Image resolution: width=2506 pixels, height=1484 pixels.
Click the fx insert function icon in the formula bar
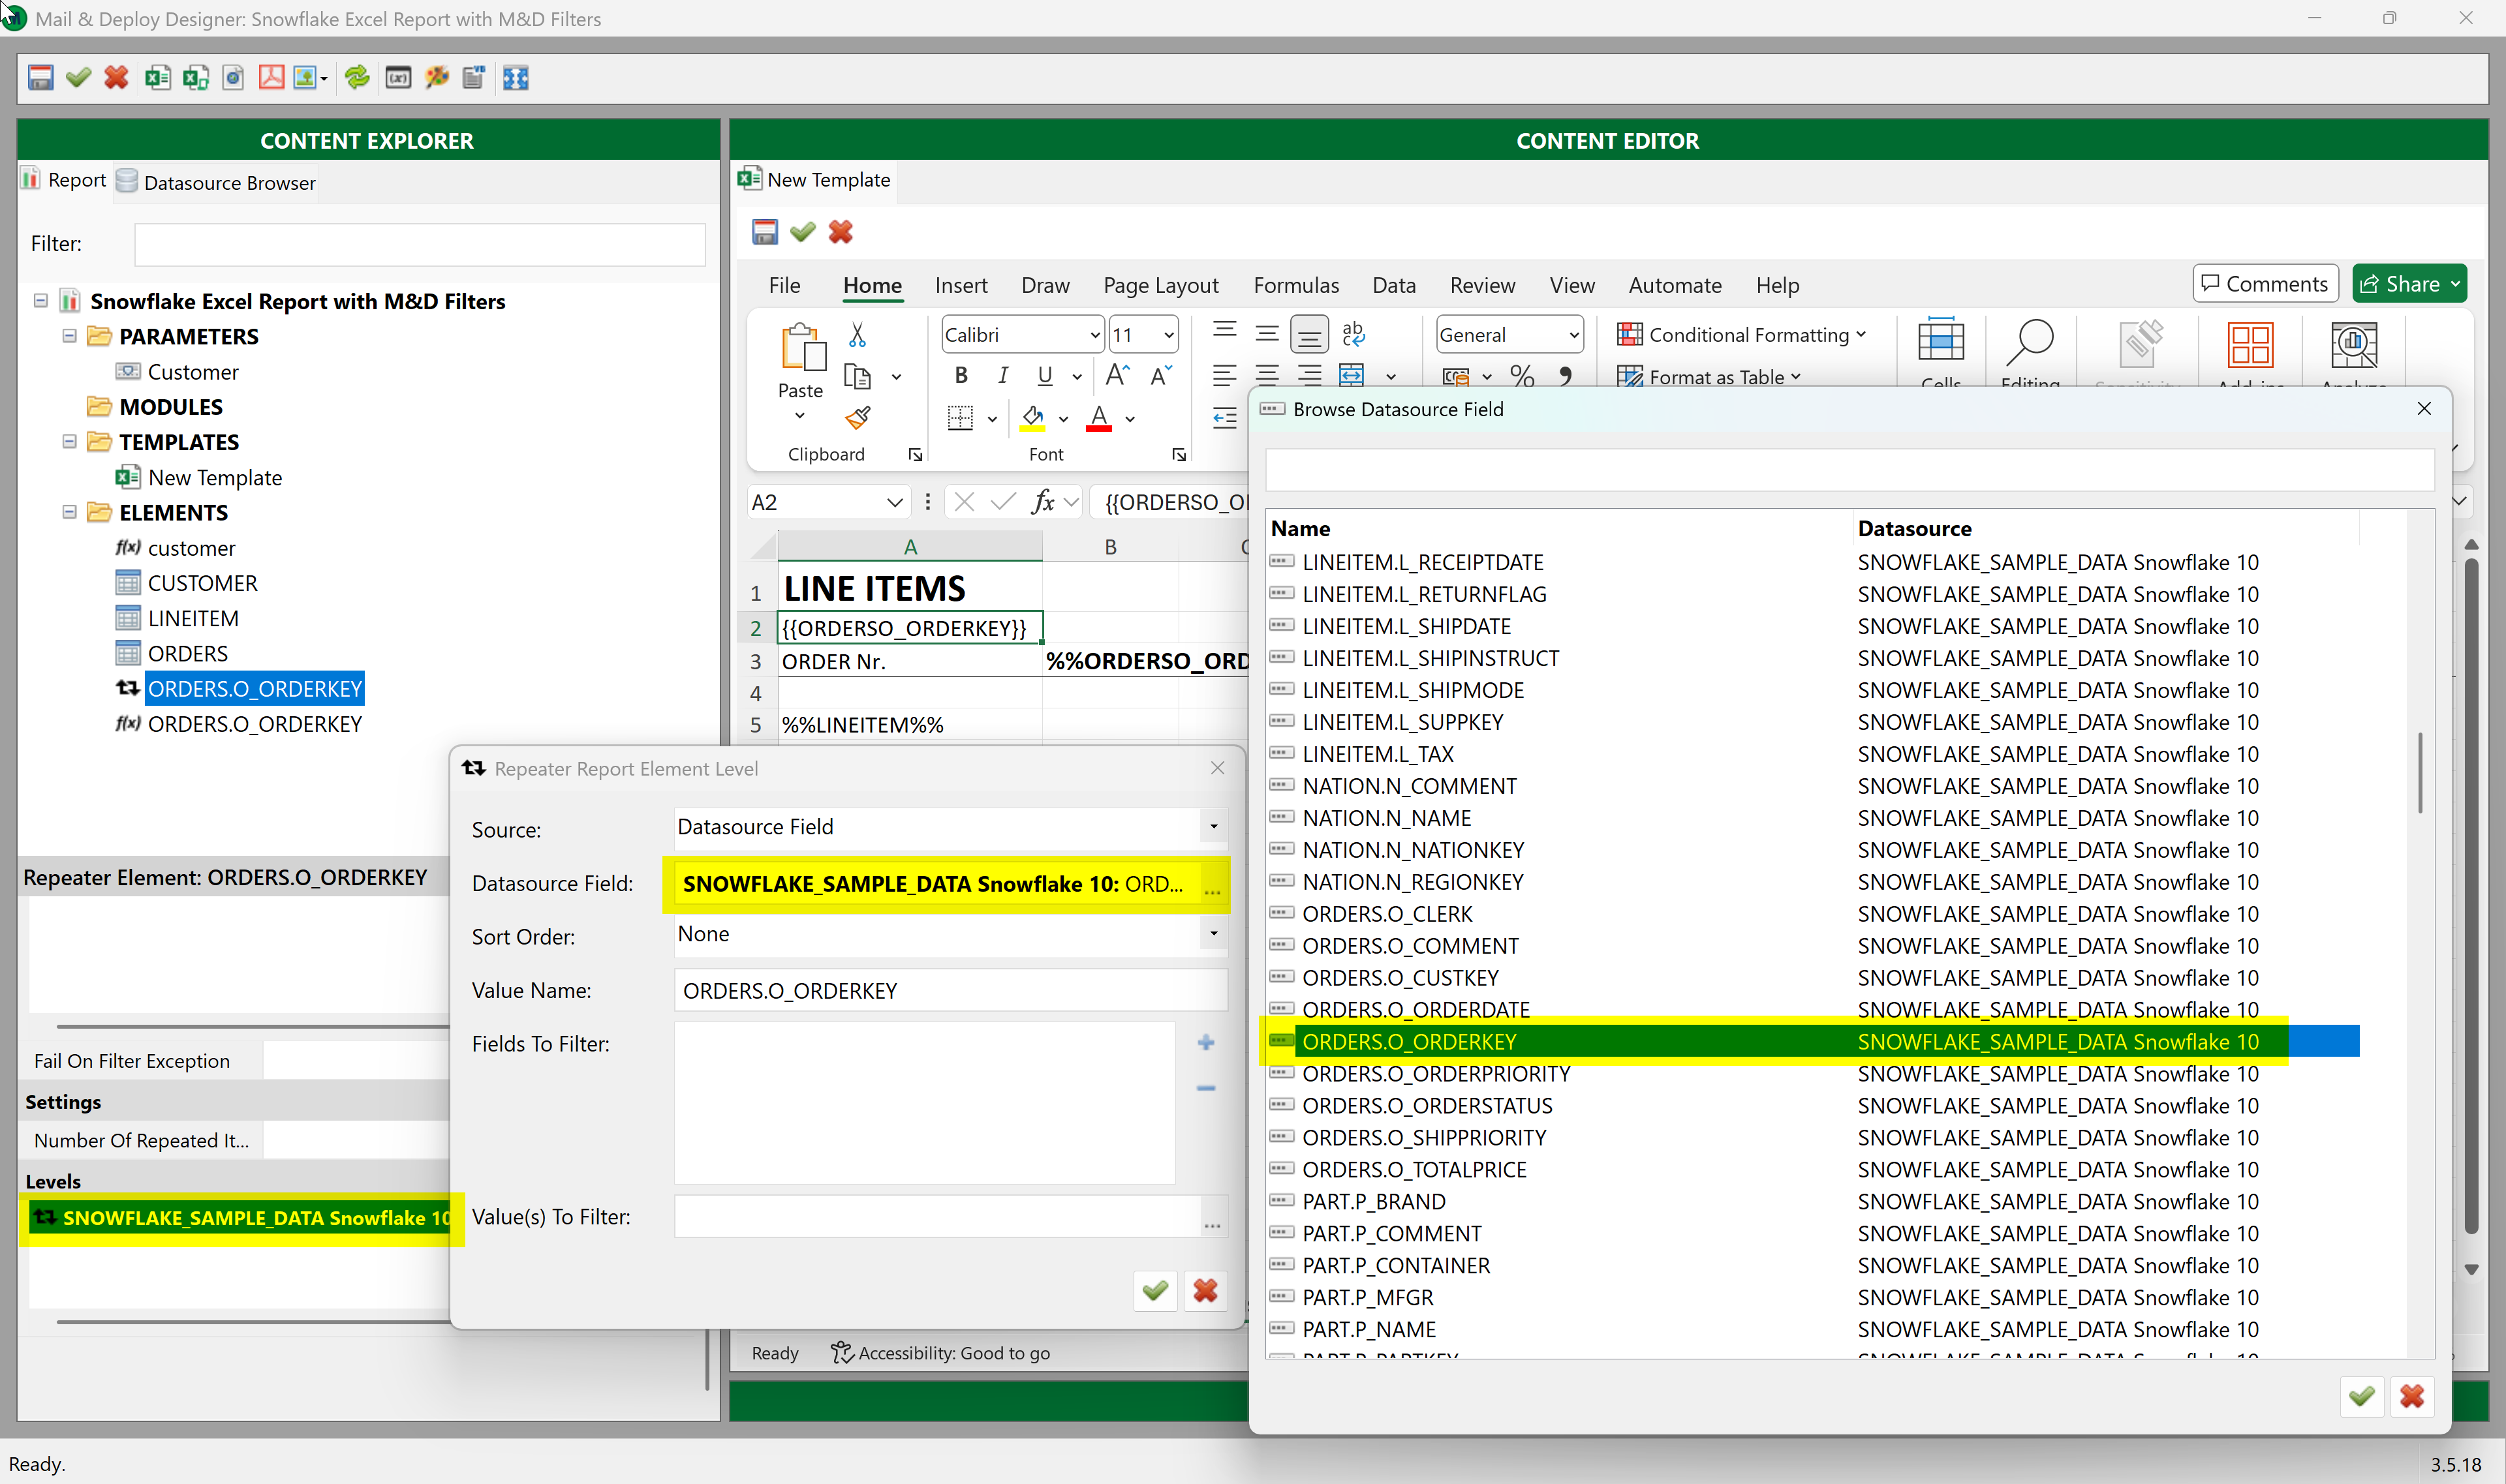click(x=1044, y=502)
